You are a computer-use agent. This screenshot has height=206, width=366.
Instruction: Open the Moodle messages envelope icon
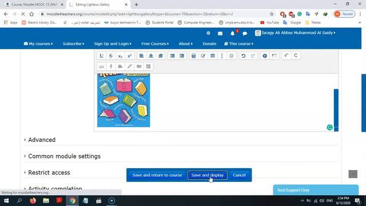pyautogui.click(x=220, y=33)
